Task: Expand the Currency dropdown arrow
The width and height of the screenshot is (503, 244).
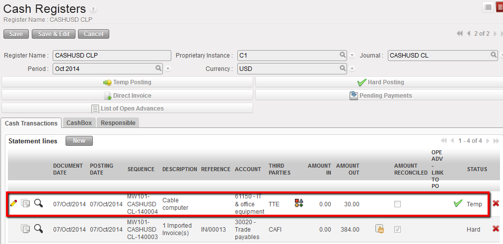Action: click(352, 69)
